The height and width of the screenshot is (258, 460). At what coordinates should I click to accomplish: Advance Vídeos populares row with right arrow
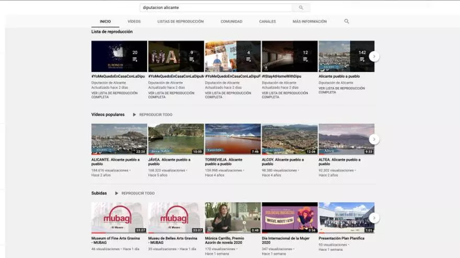374,139
